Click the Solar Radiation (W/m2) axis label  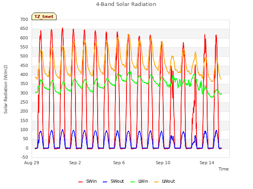6,89
